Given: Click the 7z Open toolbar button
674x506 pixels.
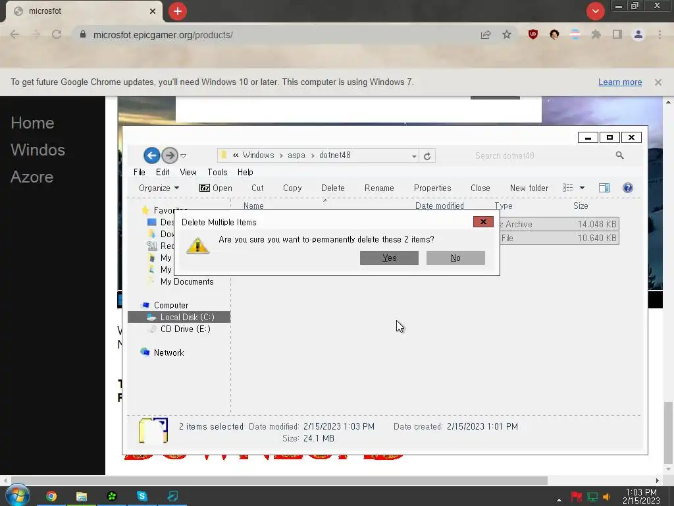Looking at the screenshot, I should [x=216, y=188].
